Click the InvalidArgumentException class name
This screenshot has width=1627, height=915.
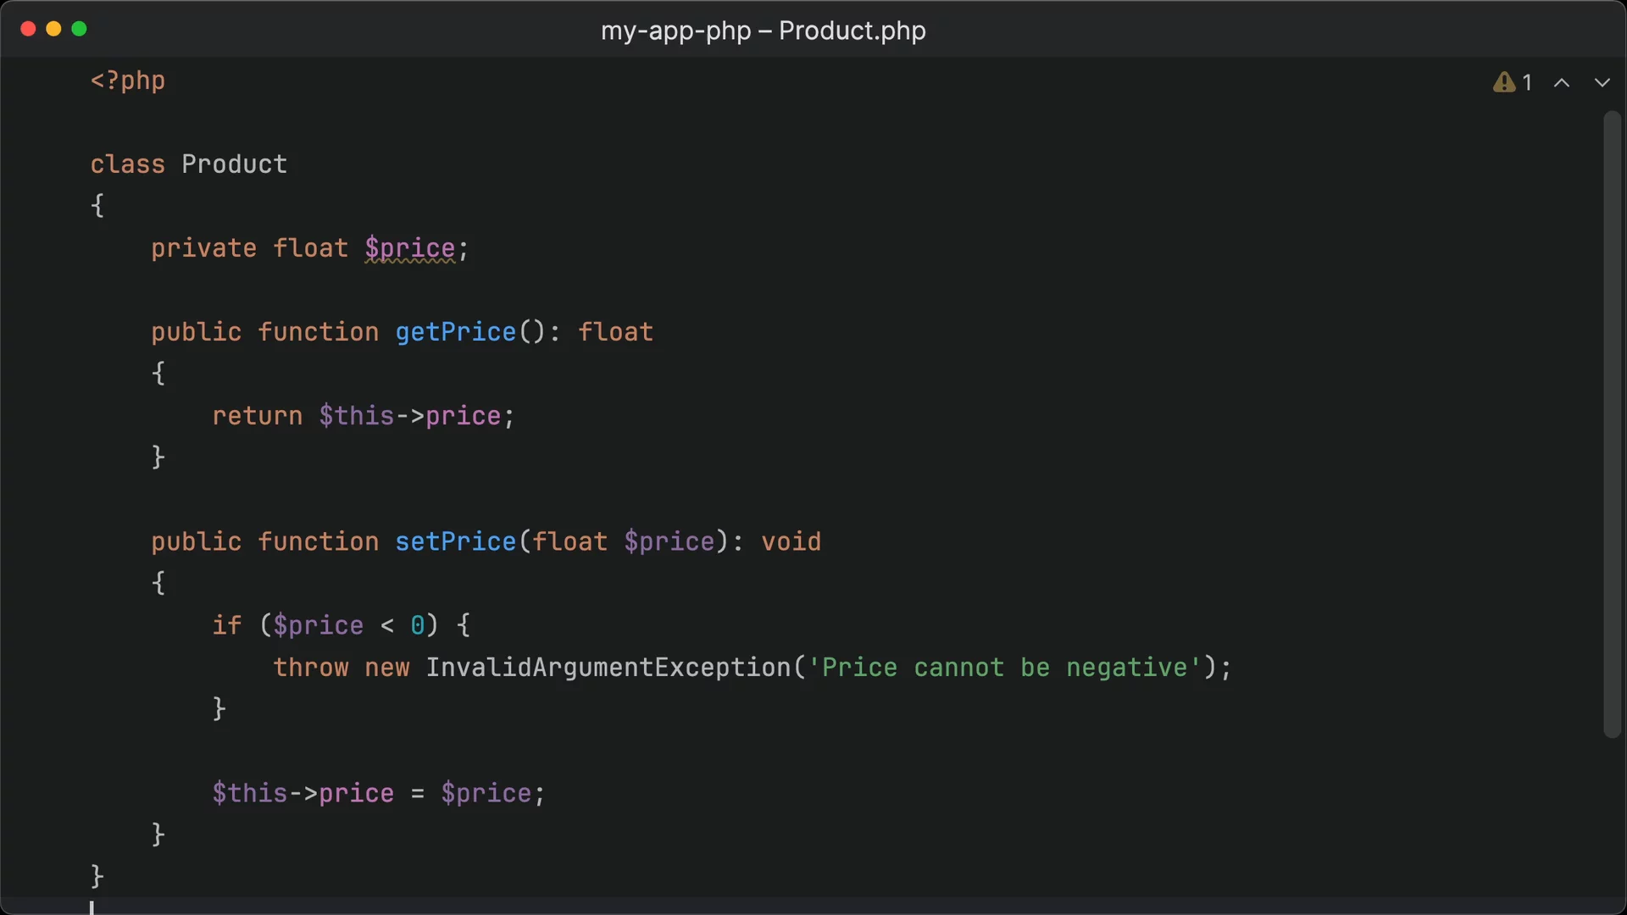608,668
